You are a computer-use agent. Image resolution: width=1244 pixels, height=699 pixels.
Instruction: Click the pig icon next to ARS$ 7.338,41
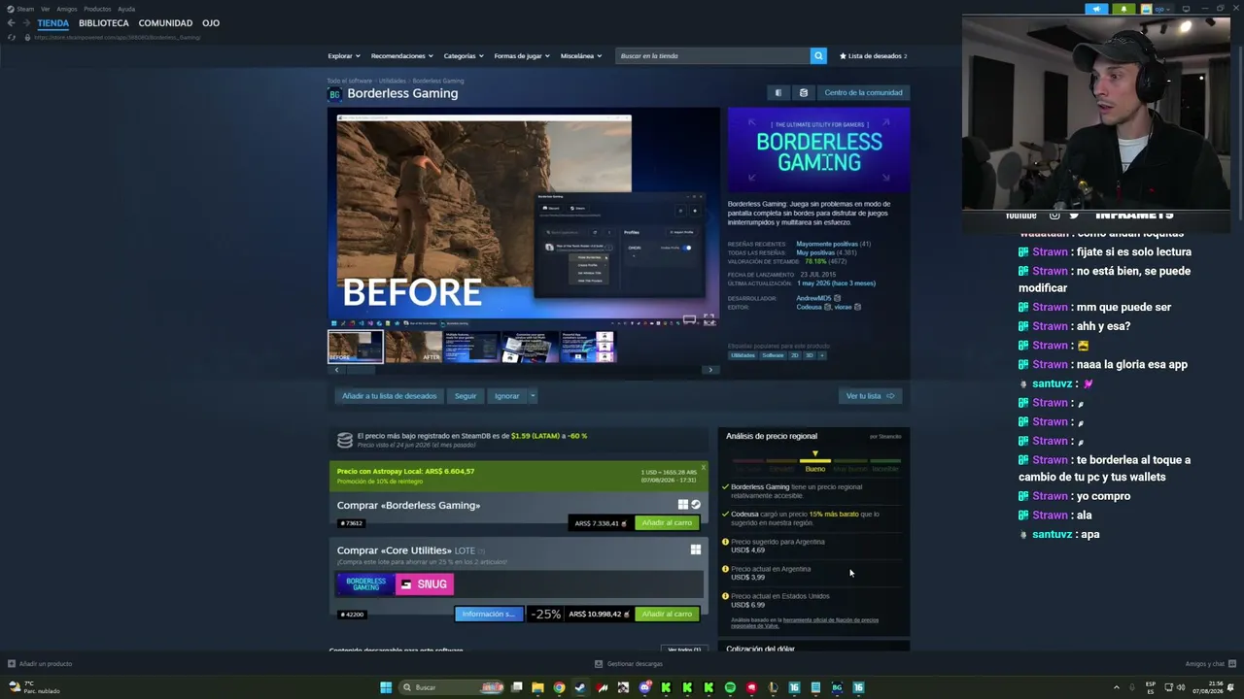pos(625,523)
